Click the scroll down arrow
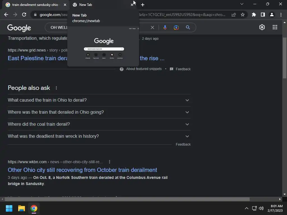287x215 pixels. (x=284, y=194)
